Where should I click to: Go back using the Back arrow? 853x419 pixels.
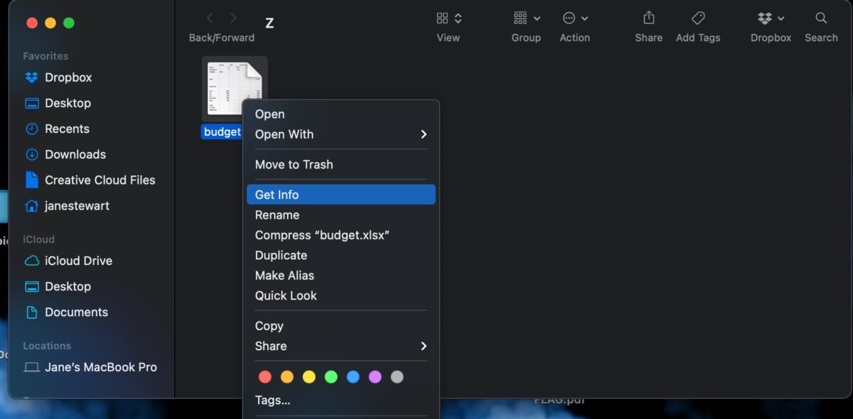tap(210, 18)
